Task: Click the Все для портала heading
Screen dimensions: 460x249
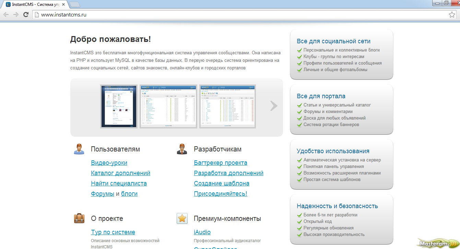Action: click(321, 96)
